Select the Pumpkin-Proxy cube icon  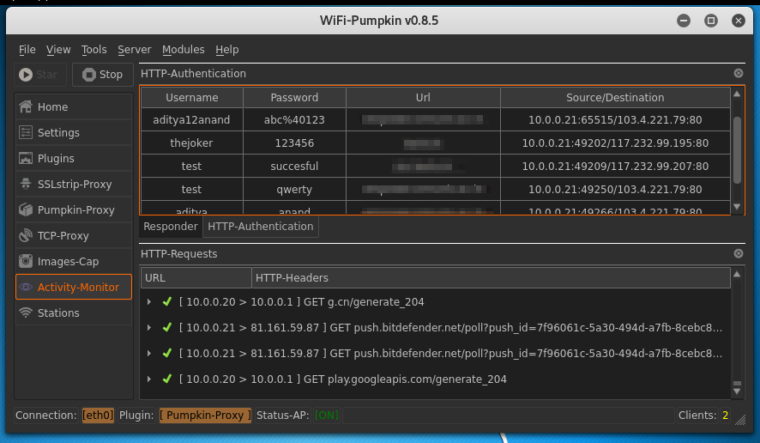[x=26, y=209]
